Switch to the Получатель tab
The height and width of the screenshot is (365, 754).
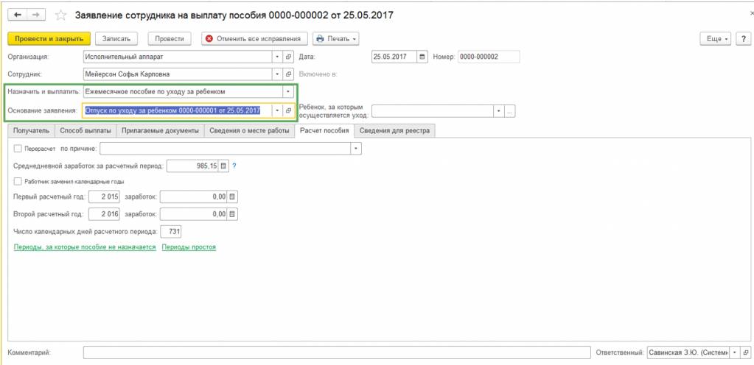(31, 131)
